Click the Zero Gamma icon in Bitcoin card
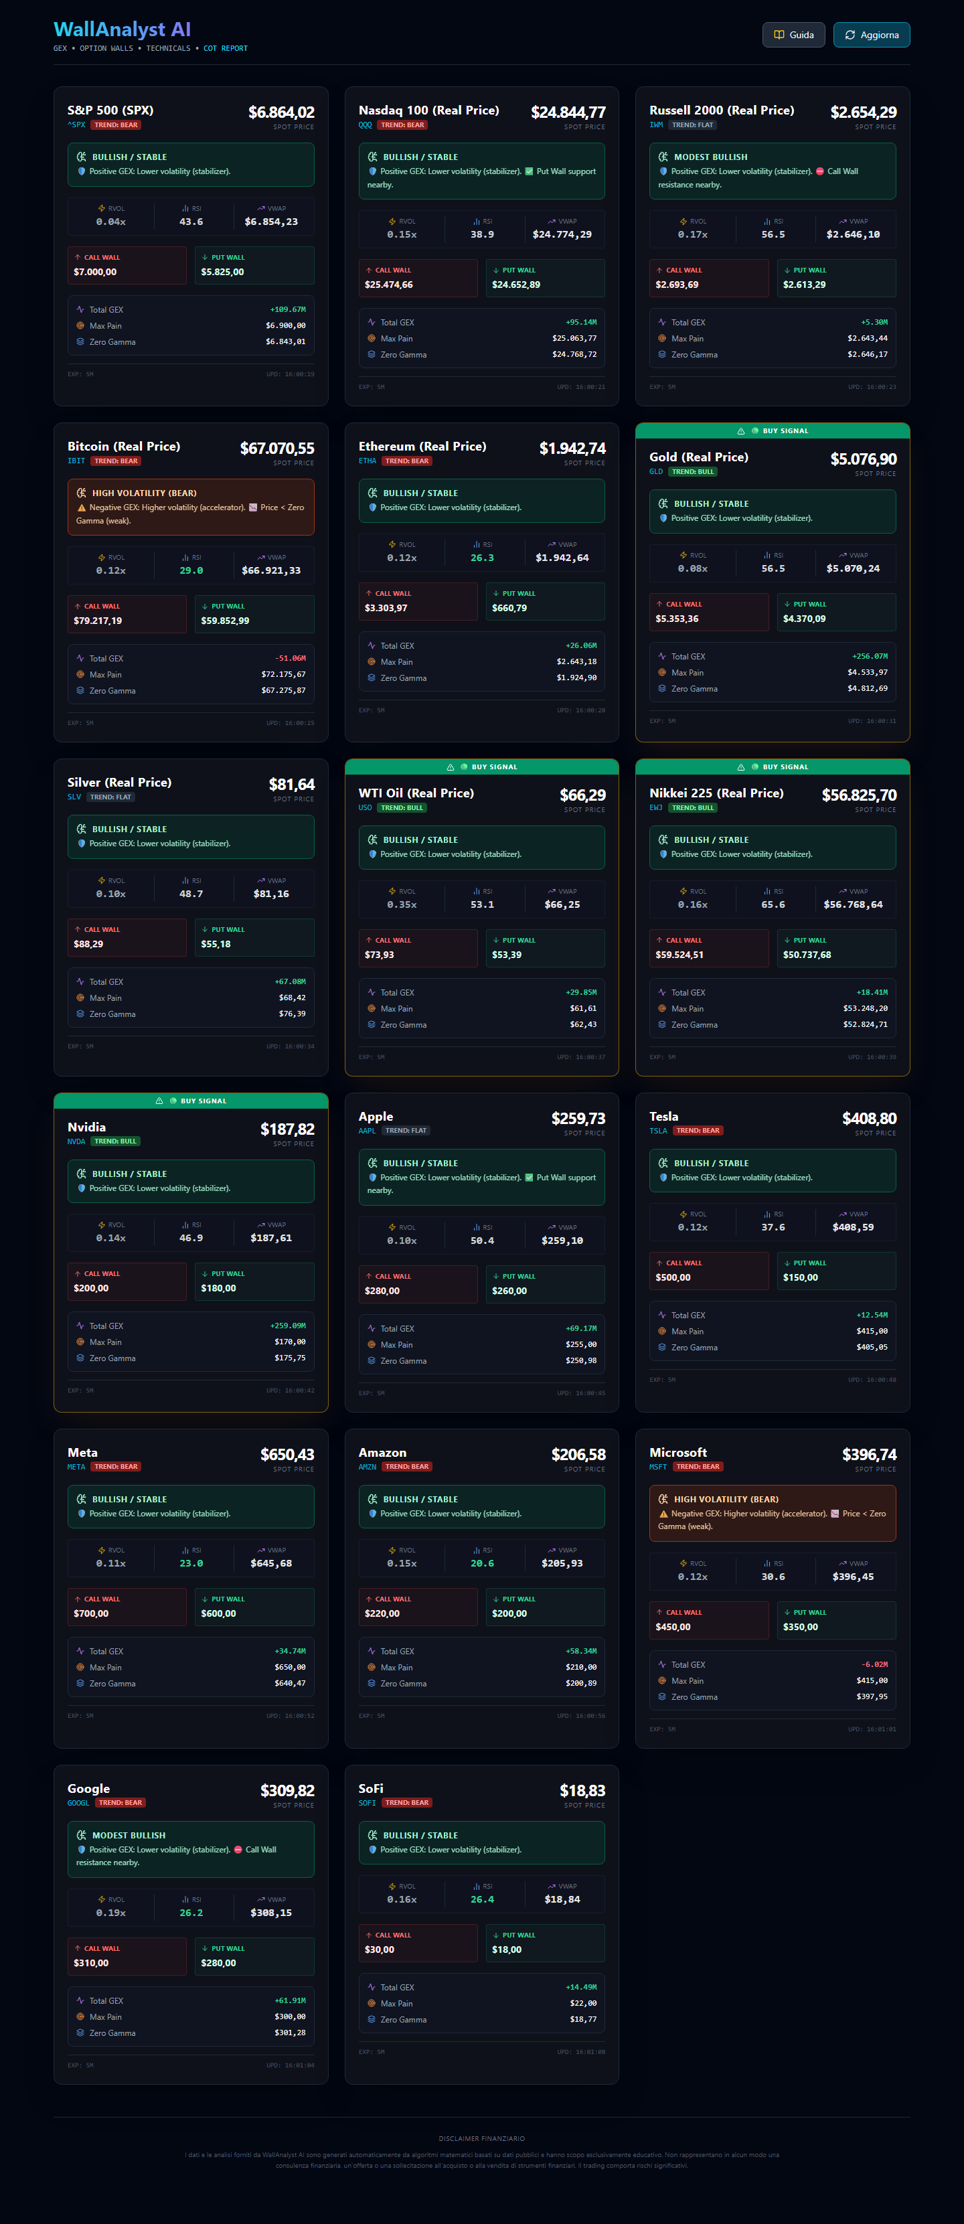 pyautogui.click(x=80, y=691)
